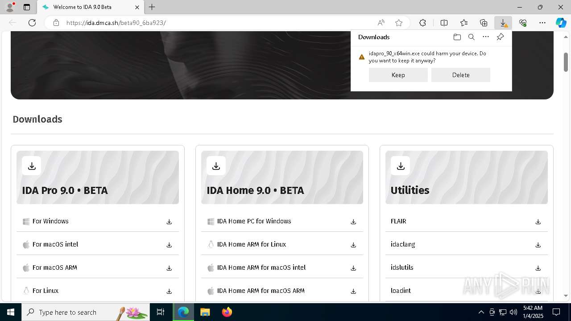This screenshot has height=321, width=571.
Task: Click IDA Home ARM for macOS ARM link
Action: pyautogui.click(x=261, y=291)
